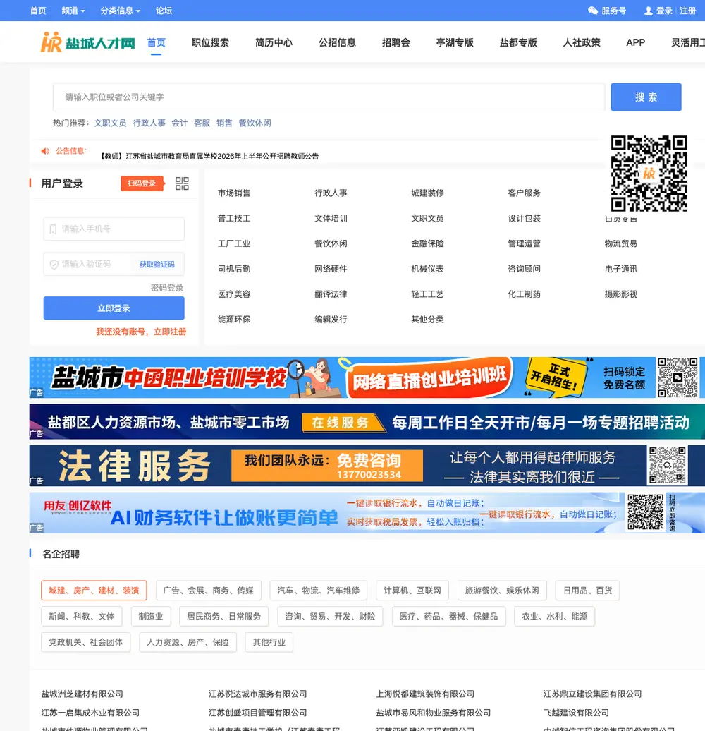Open the 法律服务 banner ad
Image resolution: width=705 pixels, height=731 pixels.
pos(367,466)
